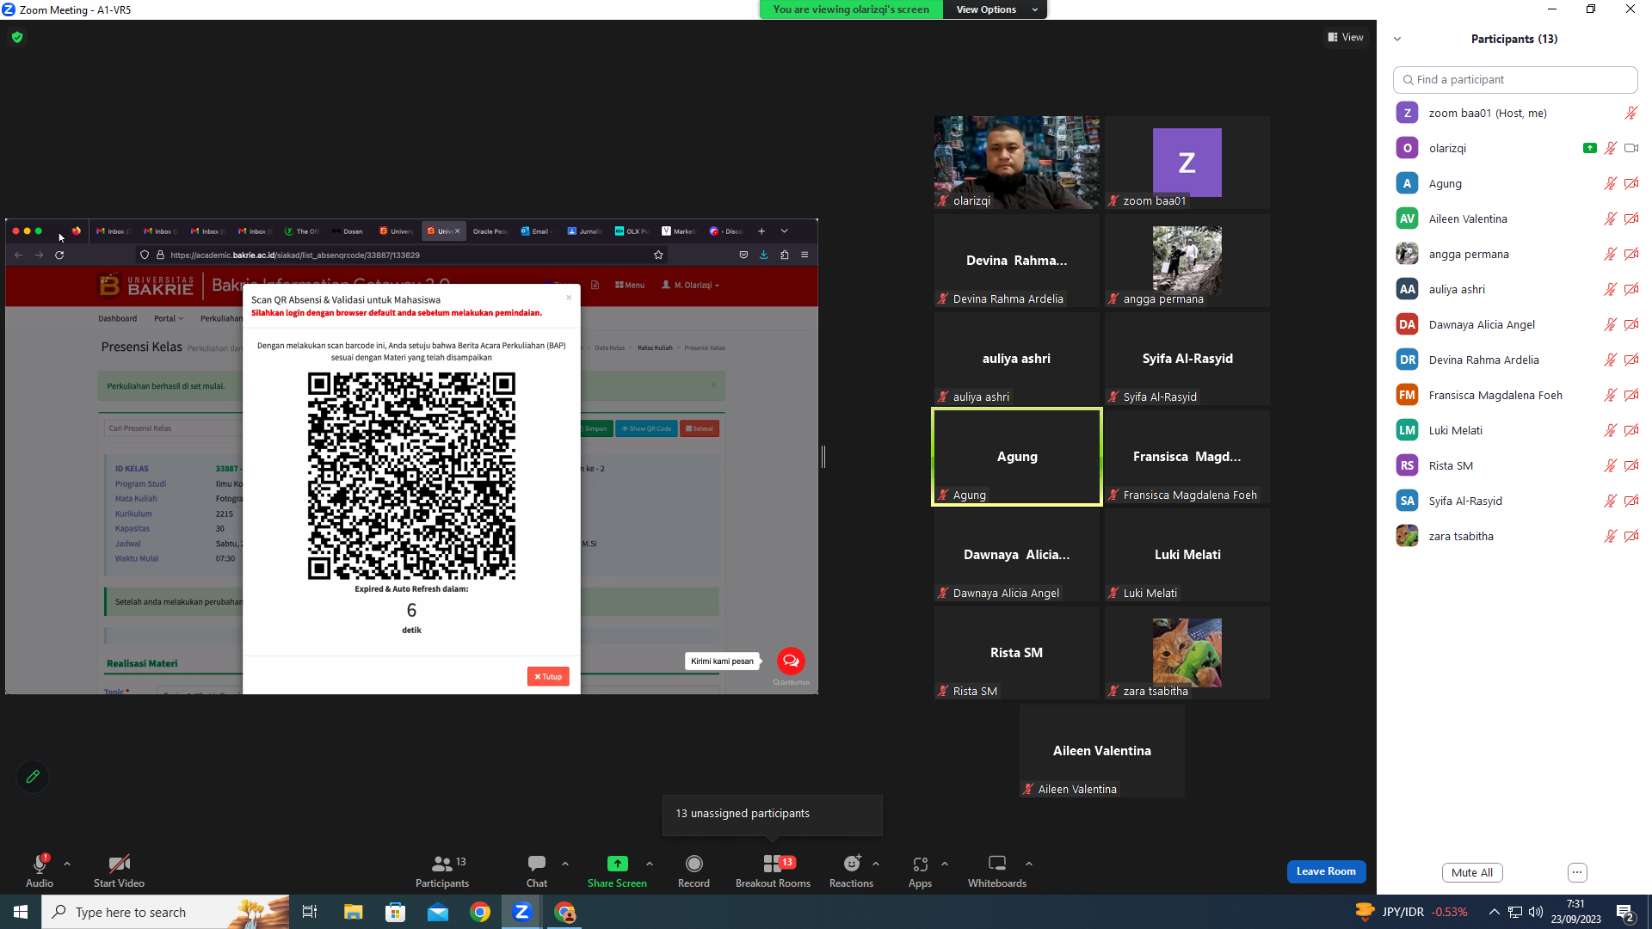Open Breakout Rooms
The height and width of the screenshot is (929, 1652).
click(x=773, y=871)
